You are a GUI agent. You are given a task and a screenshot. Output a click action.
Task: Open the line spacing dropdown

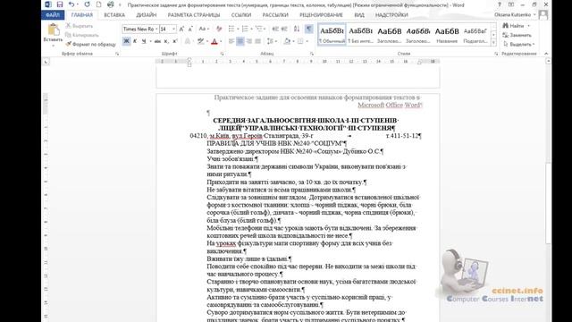click(x=277, y=41)
